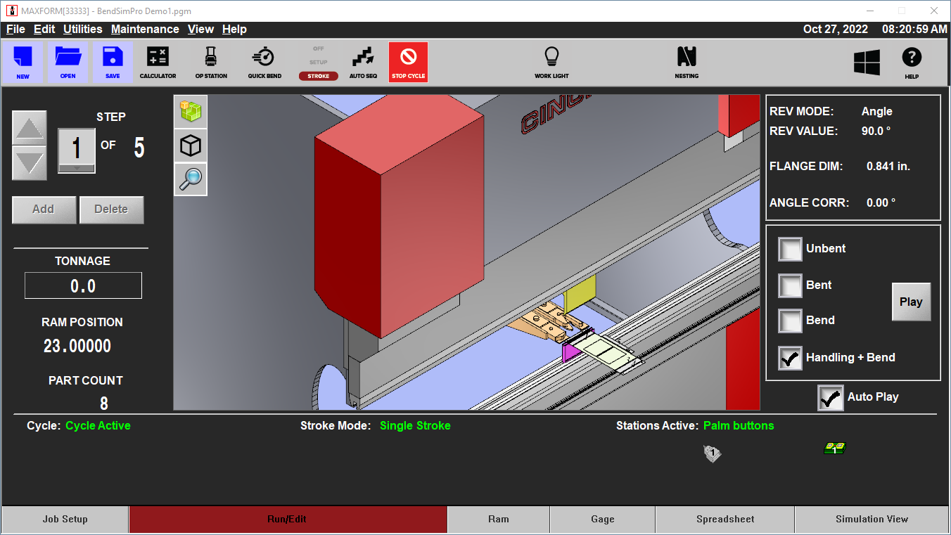Switch to wireframe cube view icon
This screenshot has height=535, width=951.
[x=191, y=146]
